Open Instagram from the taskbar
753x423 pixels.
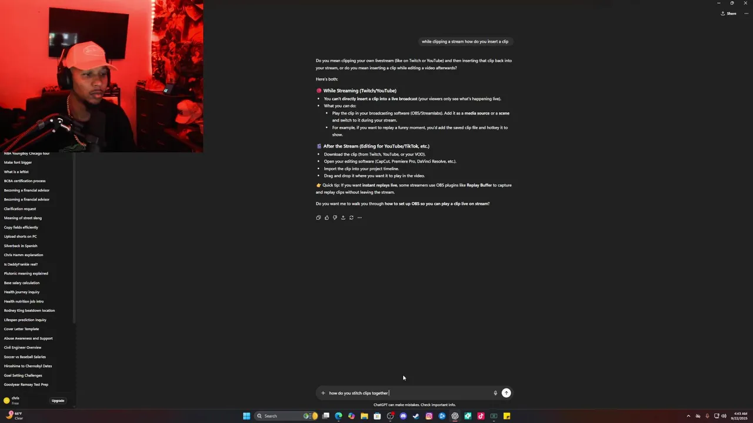(429, 416)
